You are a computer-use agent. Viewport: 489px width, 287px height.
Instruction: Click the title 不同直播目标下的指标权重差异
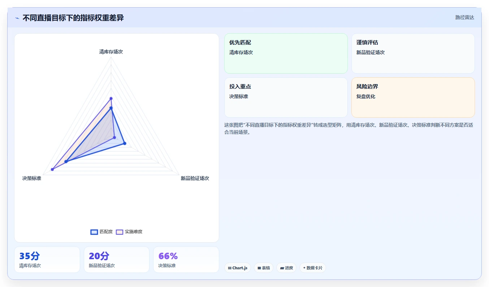(73, 18)
